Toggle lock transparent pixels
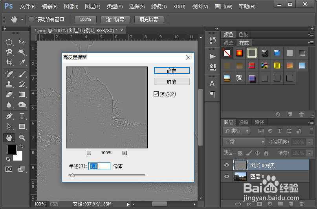This screenshot has height=209, width=317. (x=240, y=153)
